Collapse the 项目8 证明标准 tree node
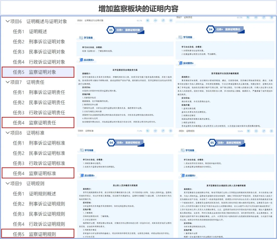Image resolution: width=277 pixels, height=239 pixels. coord(7,133)
